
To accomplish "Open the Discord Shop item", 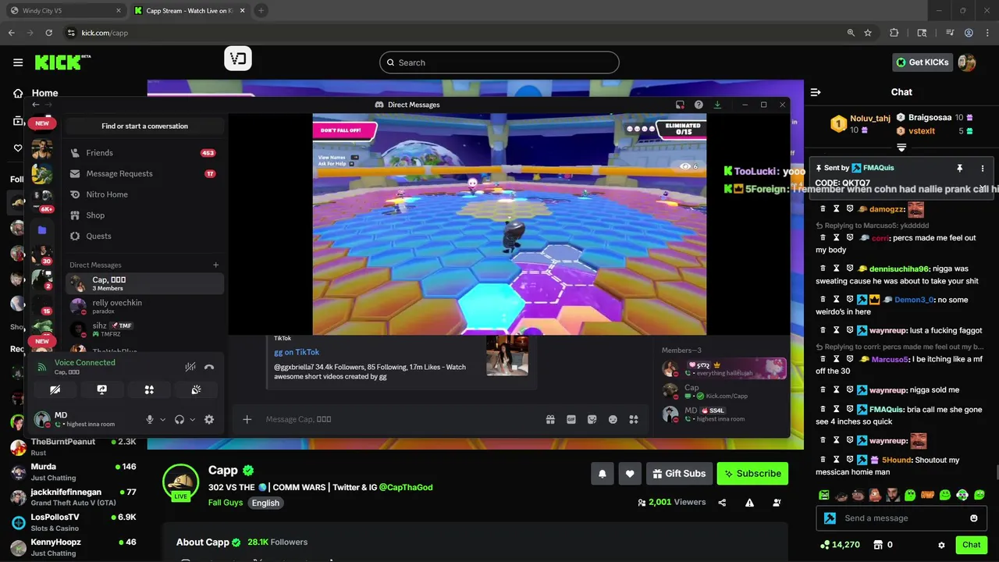I will point(144,215).
